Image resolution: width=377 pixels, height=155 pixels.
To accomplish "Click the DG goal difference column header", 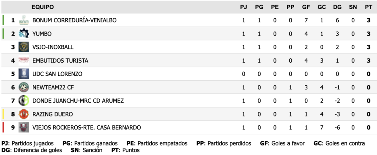I will [x=337, y=7].
